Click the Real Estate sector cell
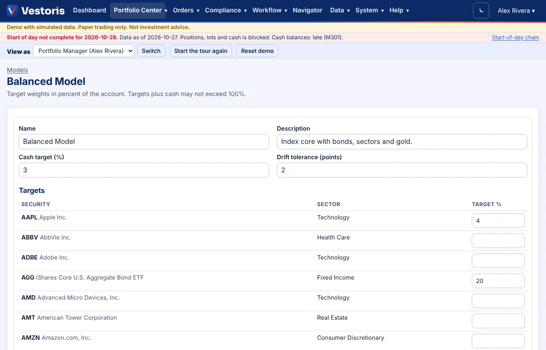The width and height of the screenshot is (546, 350). 332,318
